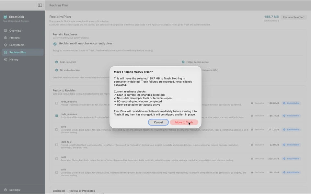Click the Ecosystems layers icon
Screen dimensions: 311x194
coord(6,45)
